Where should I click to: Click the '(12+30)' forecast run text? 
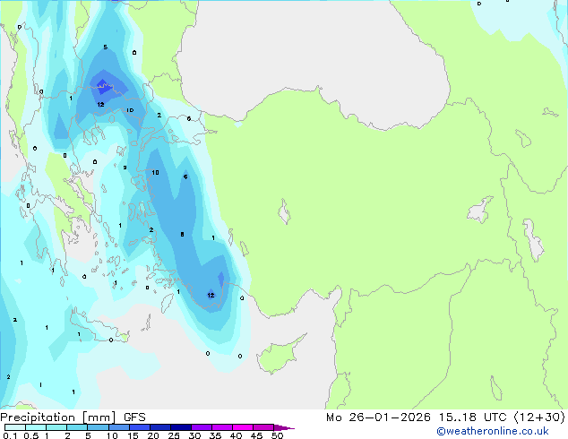pyautogui.click(x=539, y=417)
